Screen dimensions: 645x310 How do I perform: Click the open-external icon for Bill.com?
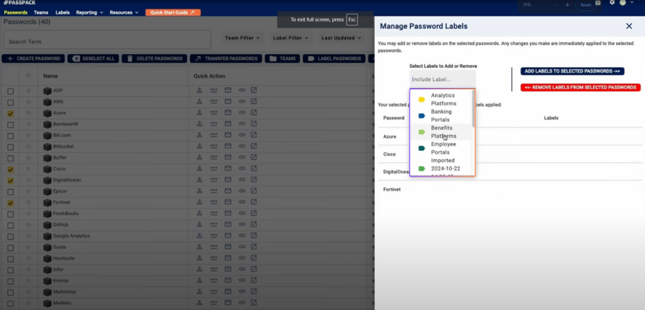point(254,135)
